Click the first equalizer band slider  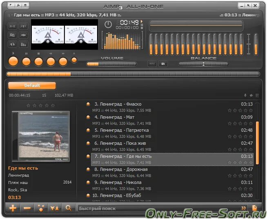click(151, 44)
